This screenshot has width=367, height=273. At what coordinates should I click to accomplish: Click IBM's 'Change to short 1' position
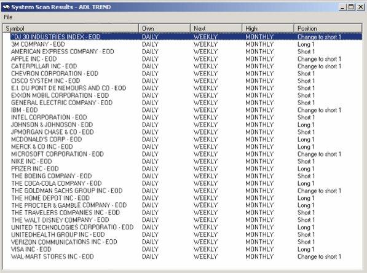(319, 110)
